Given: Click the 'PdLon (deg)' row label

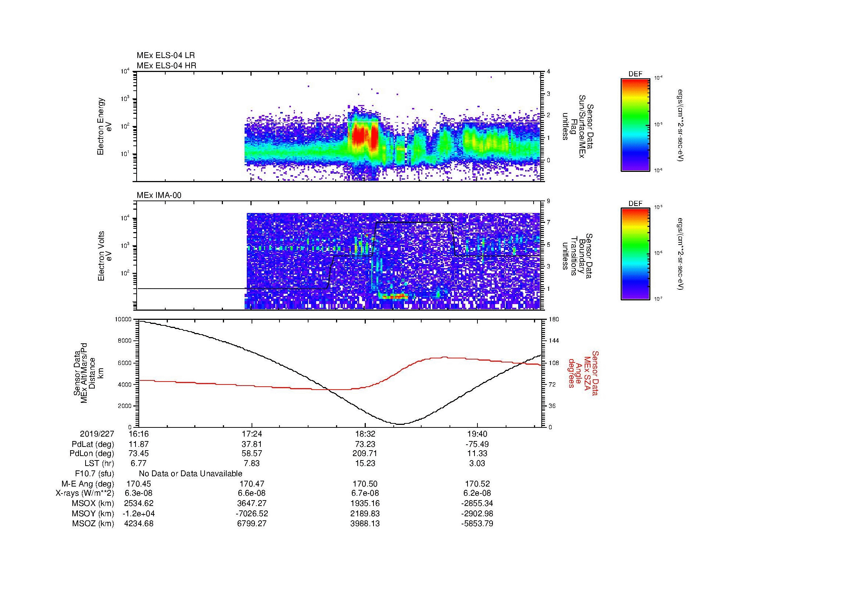Looking at the screenshot, I should (92, 454).
